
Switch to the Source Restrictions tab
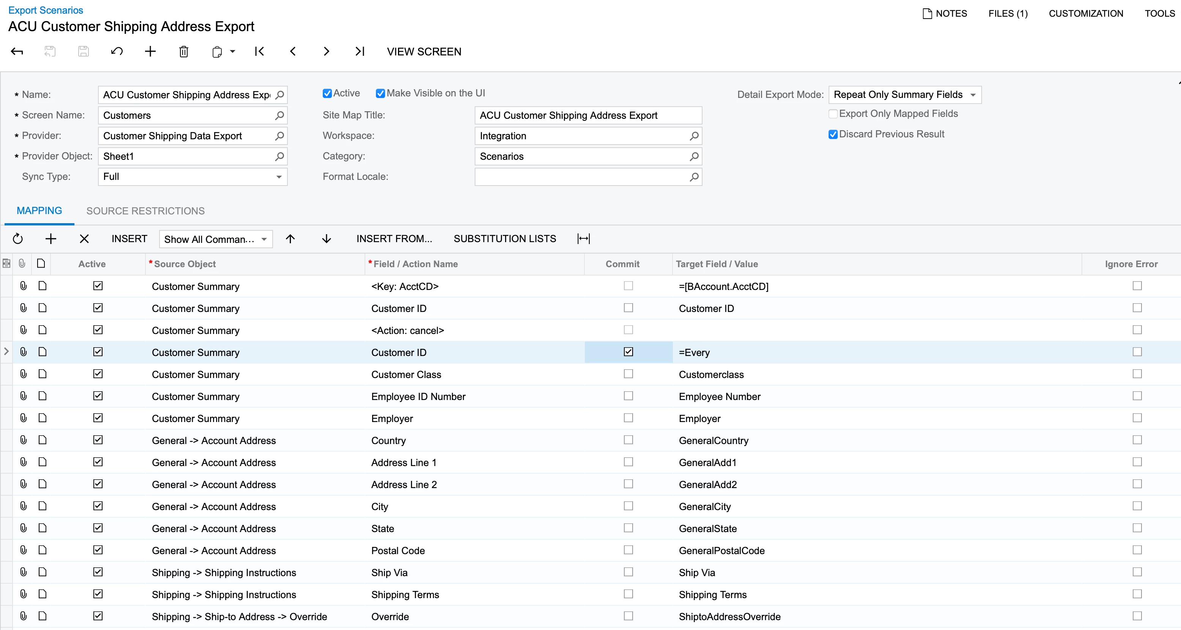pos(145,211)
